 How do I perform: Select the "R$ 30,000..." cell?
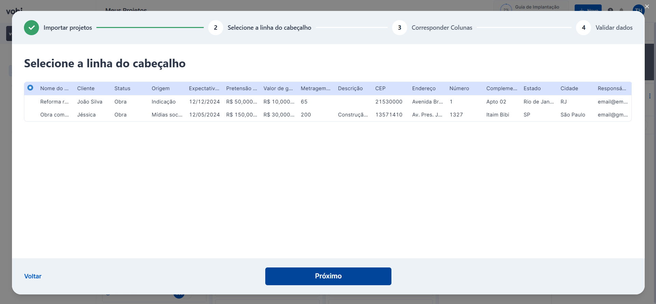[279, 115]
